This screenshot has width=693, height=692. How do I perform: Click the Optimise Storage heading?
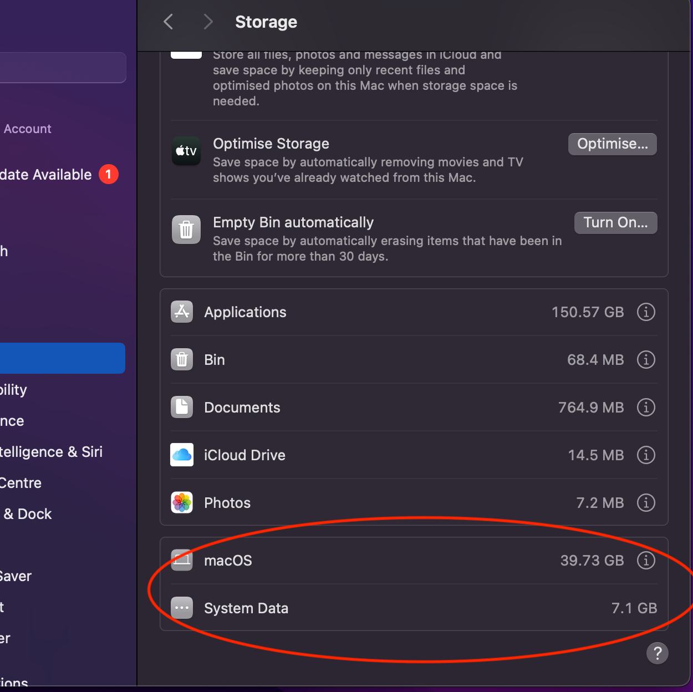pyautogui.click(x=271, y=144)
